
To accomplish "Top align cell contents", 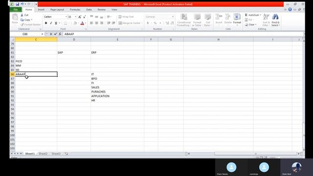I will point(91,17).
